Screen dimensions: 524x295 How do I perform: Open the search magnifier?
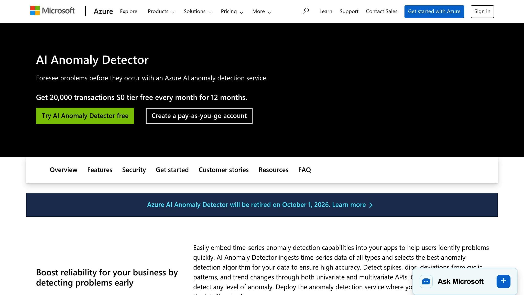pyautogui.click(x=305, y=11)
